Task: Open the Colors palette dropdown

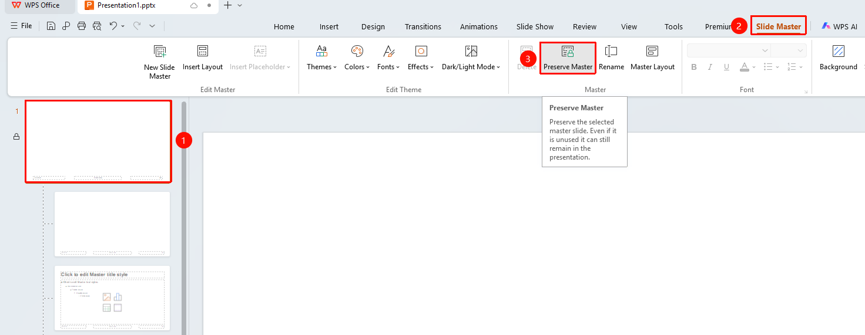Action: tap(357, 57)
